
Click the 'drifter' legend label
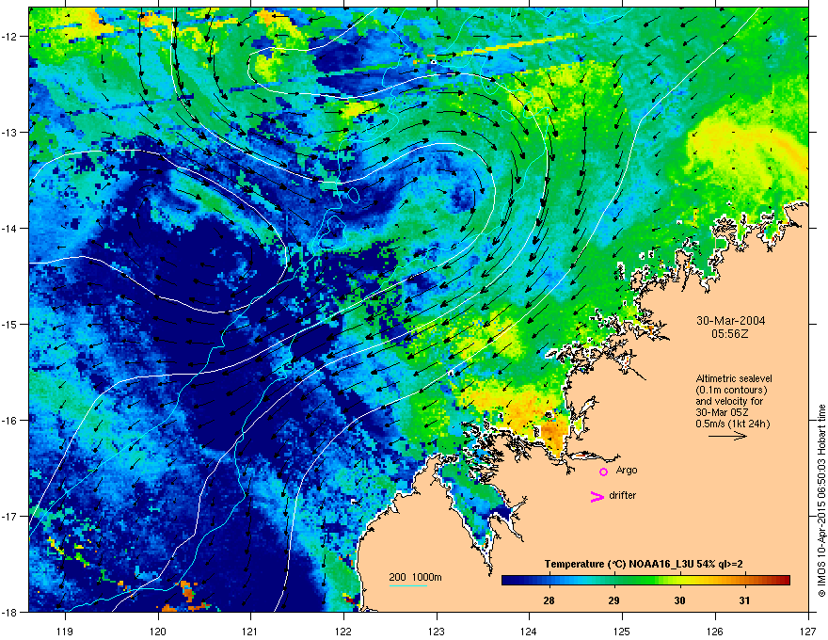coord(622,495)
